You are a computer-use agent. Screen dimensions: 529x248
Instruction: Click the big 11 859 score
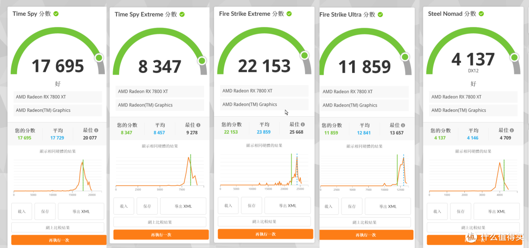[364, 67]
